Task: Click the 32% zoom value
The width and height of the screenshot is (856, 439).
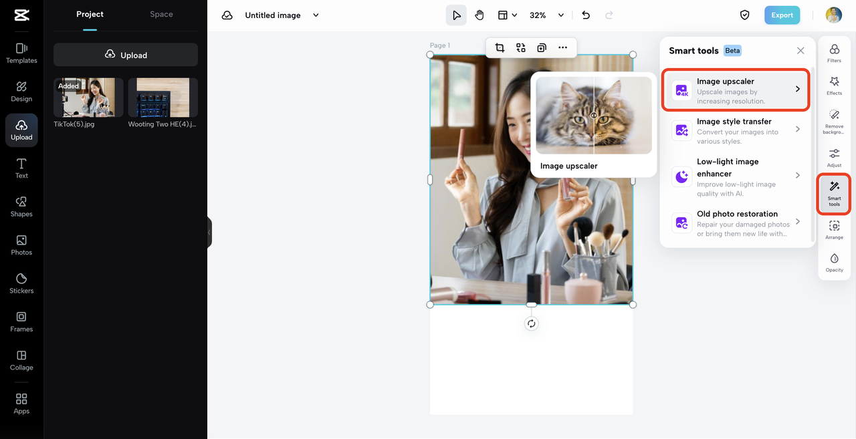Action: (x=538, y=15)
